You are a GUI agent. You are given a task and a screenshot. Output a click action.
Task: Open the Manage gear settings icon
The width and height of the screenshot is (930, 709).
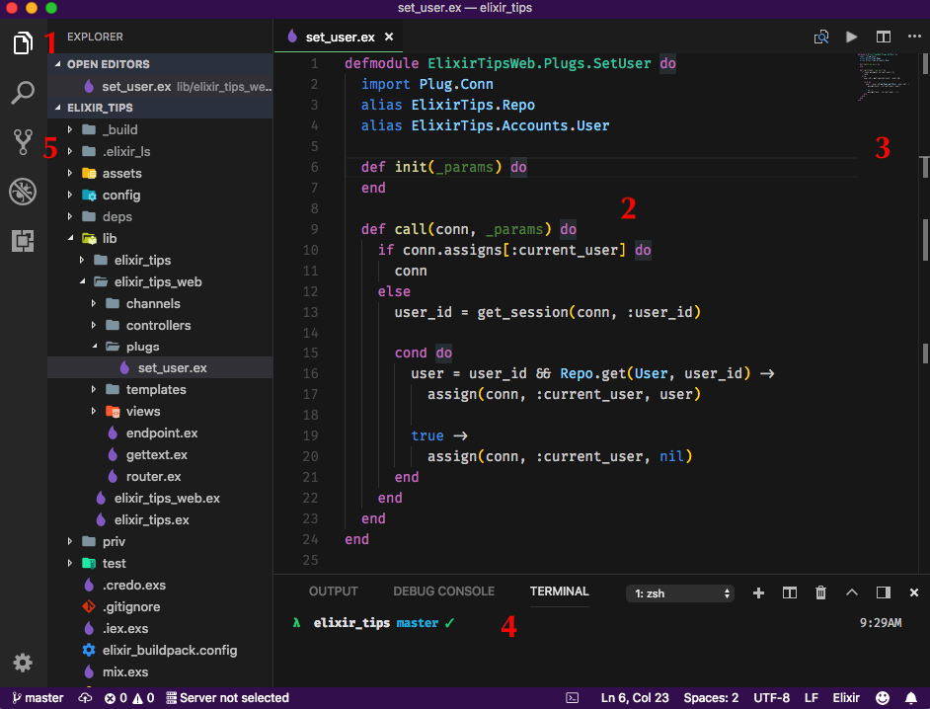pyautogui.click(x=23, y=663)
